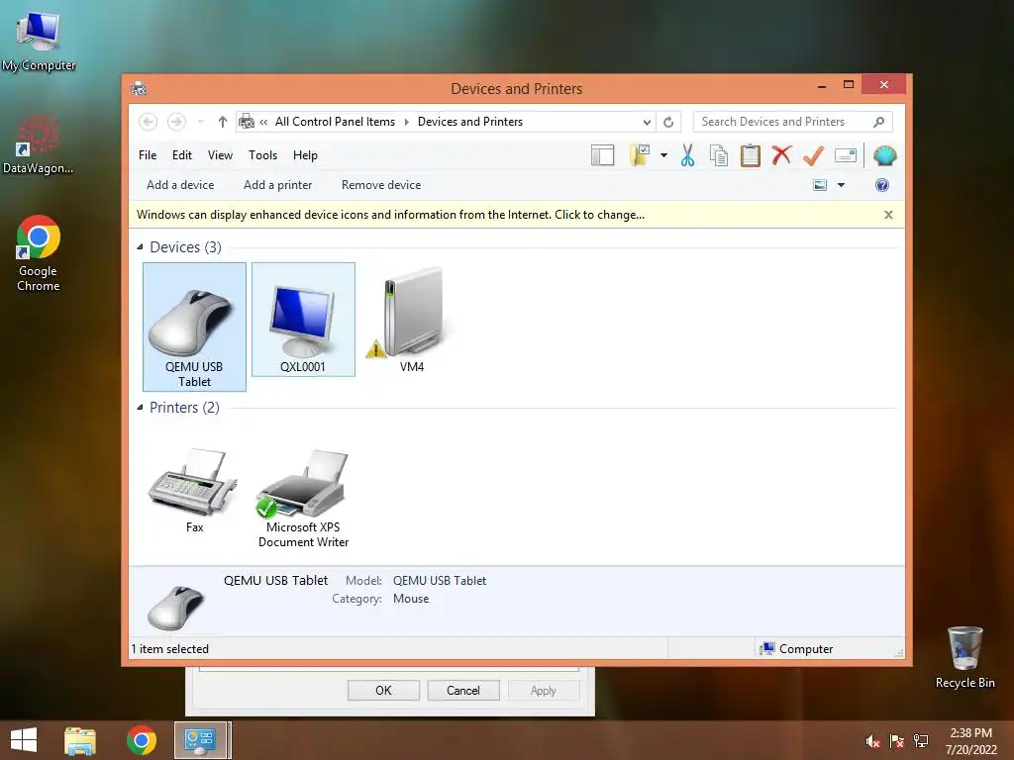Open the Tools menu

(262, 155)
